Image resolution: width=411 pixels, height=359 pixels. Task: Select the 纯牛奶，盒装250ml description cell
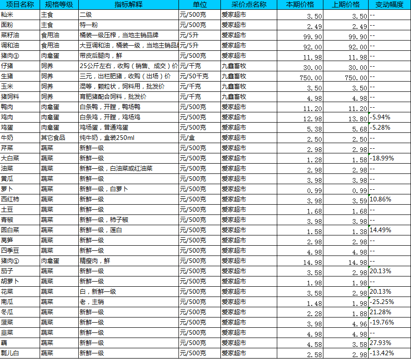128,138
